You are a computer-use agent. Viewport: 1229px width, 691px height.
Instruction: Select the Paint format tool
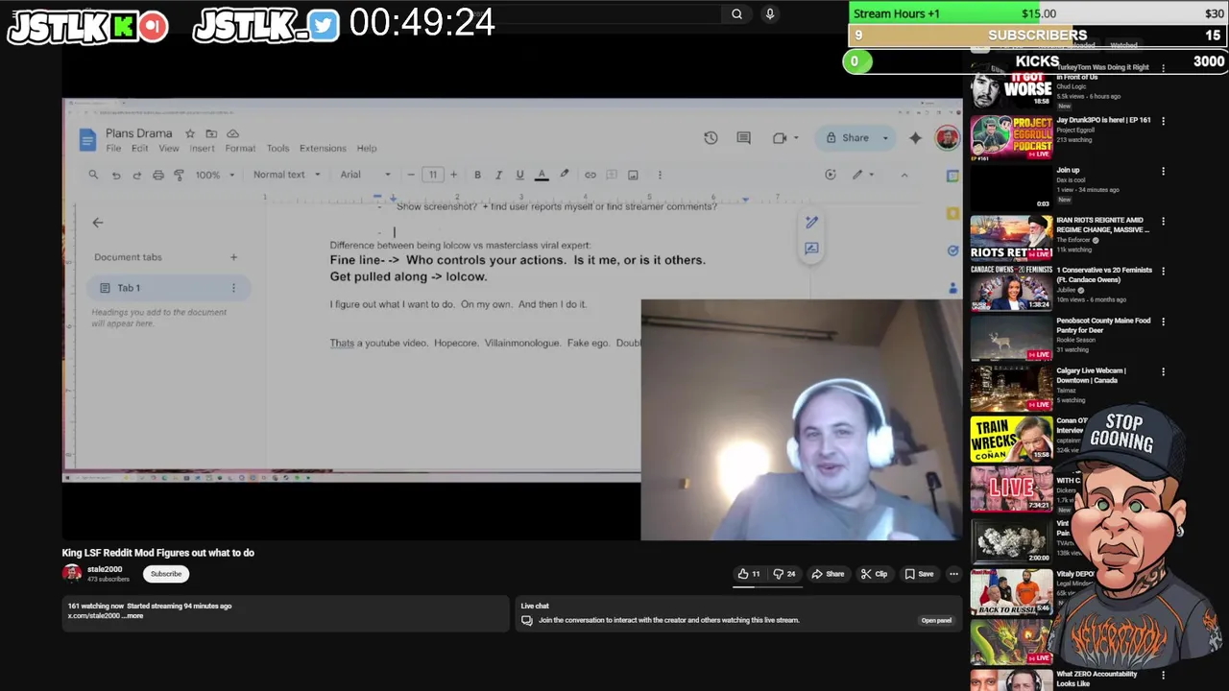[x=179, y=175]
